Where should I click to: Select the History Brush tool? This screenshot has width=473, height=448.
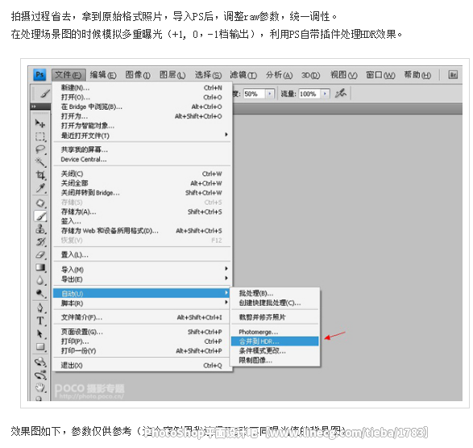click(x=40, y=241)
